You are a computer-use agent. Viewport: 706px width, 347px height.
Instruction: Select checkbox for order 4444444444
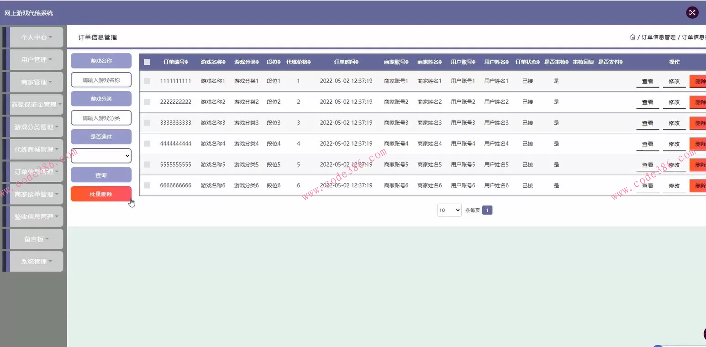[x=147, y=143]
